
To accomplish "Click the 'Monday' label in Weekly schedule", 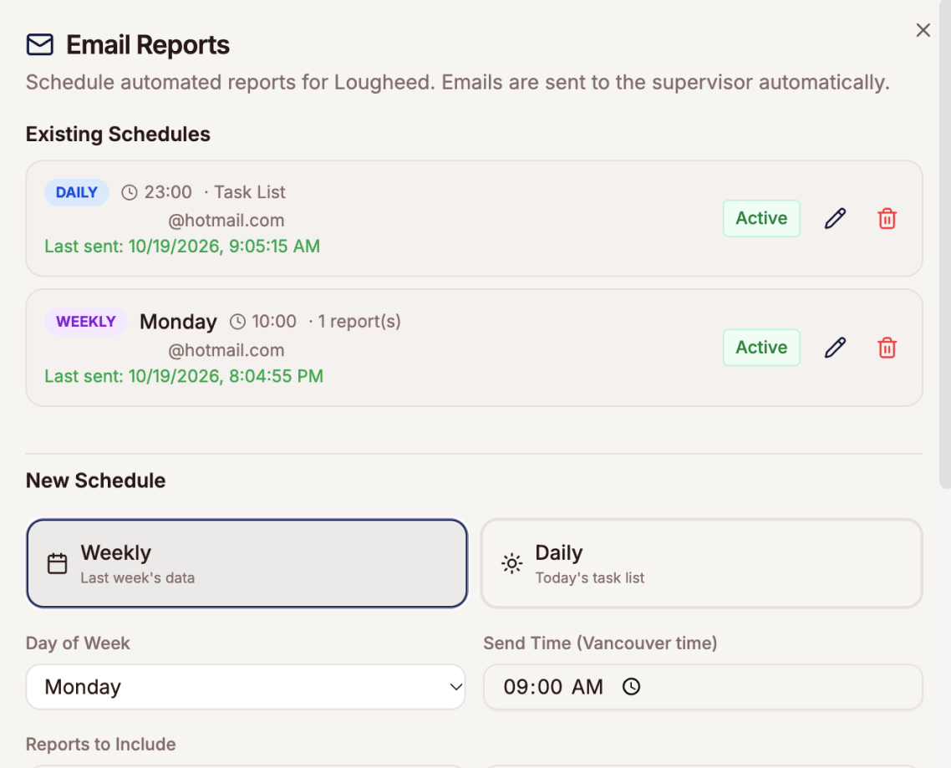I will click(178, 322).
